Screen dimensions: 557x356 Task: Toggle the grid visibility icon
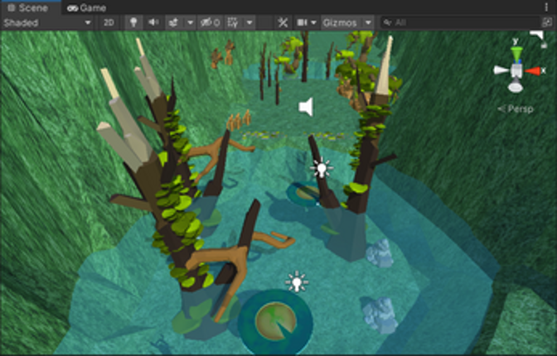click(232, 22)
